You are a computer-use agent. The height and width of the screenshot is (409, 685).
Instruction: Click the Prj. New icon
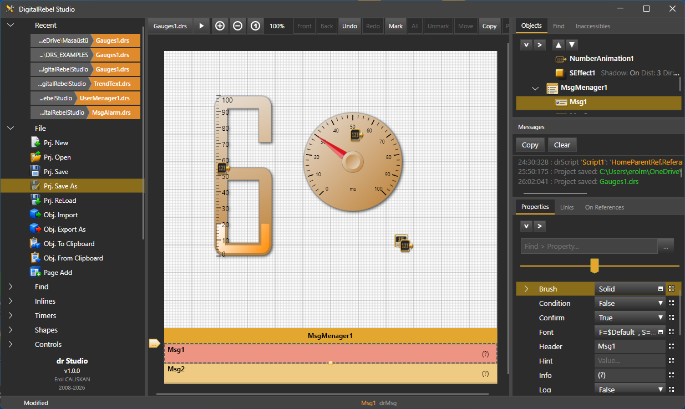(x=35, y=143)
